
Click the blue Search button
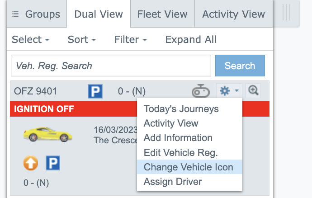(x=240, y=66)
